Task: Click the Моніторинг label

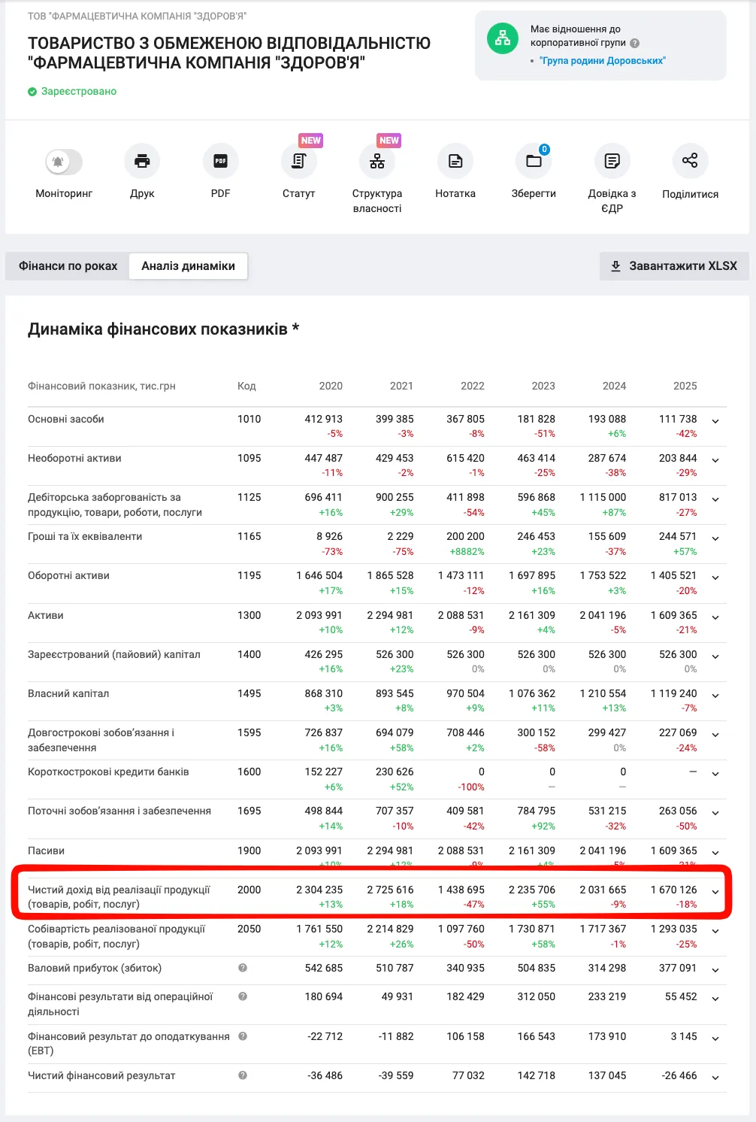Action: [64, 193]
